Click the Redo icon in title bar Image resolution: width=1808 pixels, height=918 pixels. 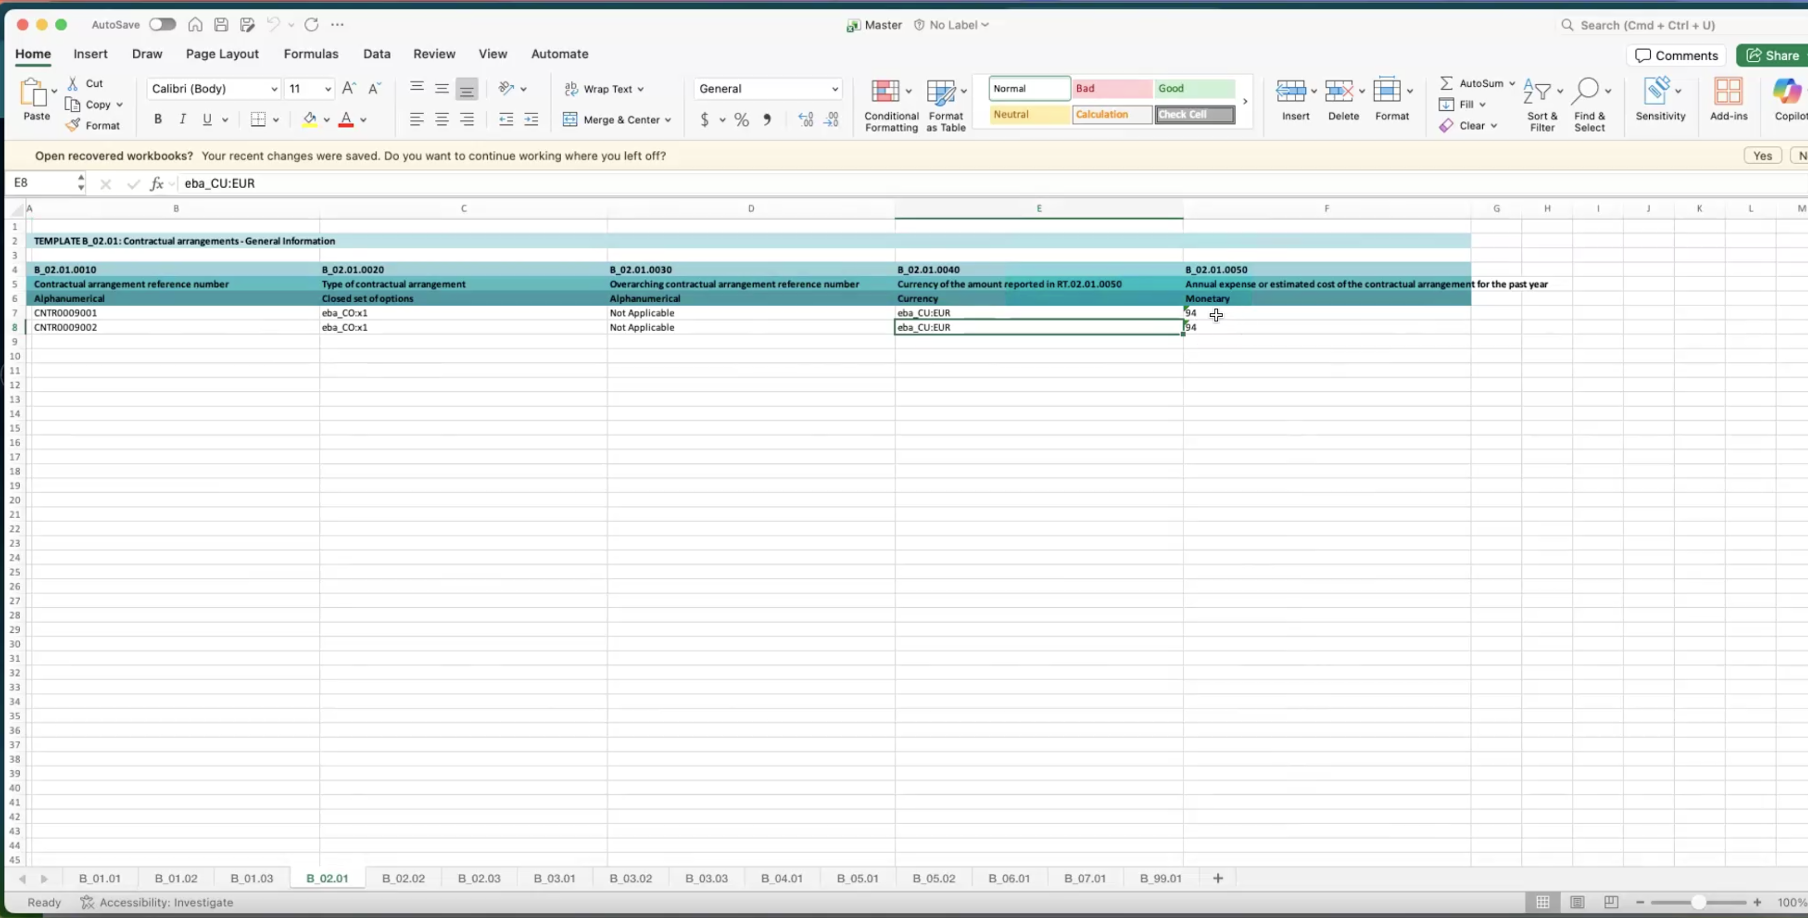(x=312, y=25)
